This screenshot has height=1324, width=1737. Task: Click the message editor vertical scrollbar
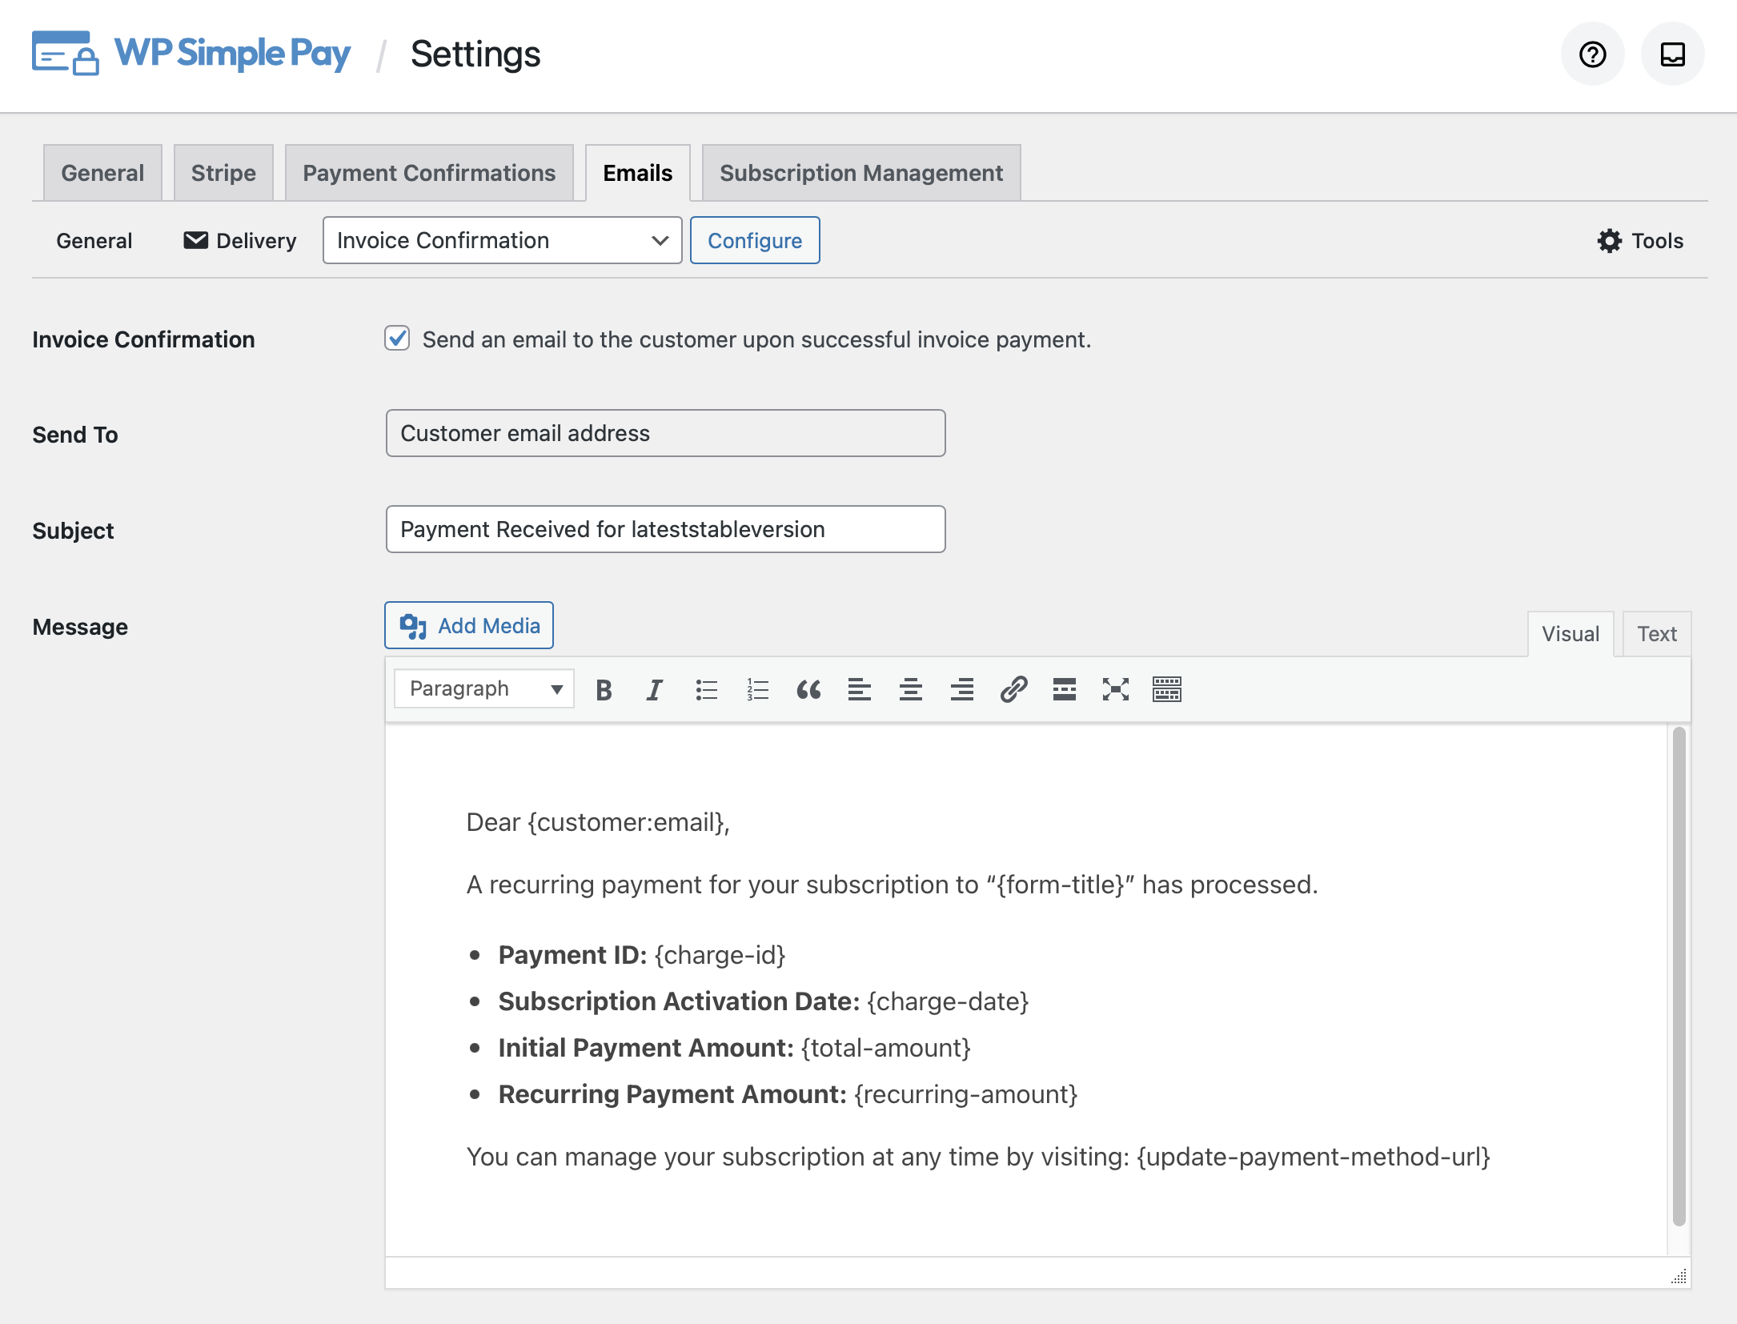[1679, 977]
